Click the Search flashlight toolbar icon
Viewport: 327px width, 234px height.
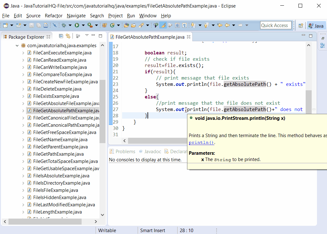point(141,25)
